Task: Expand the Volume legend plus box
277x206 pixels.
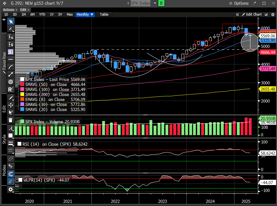Action: click(18, 121)
